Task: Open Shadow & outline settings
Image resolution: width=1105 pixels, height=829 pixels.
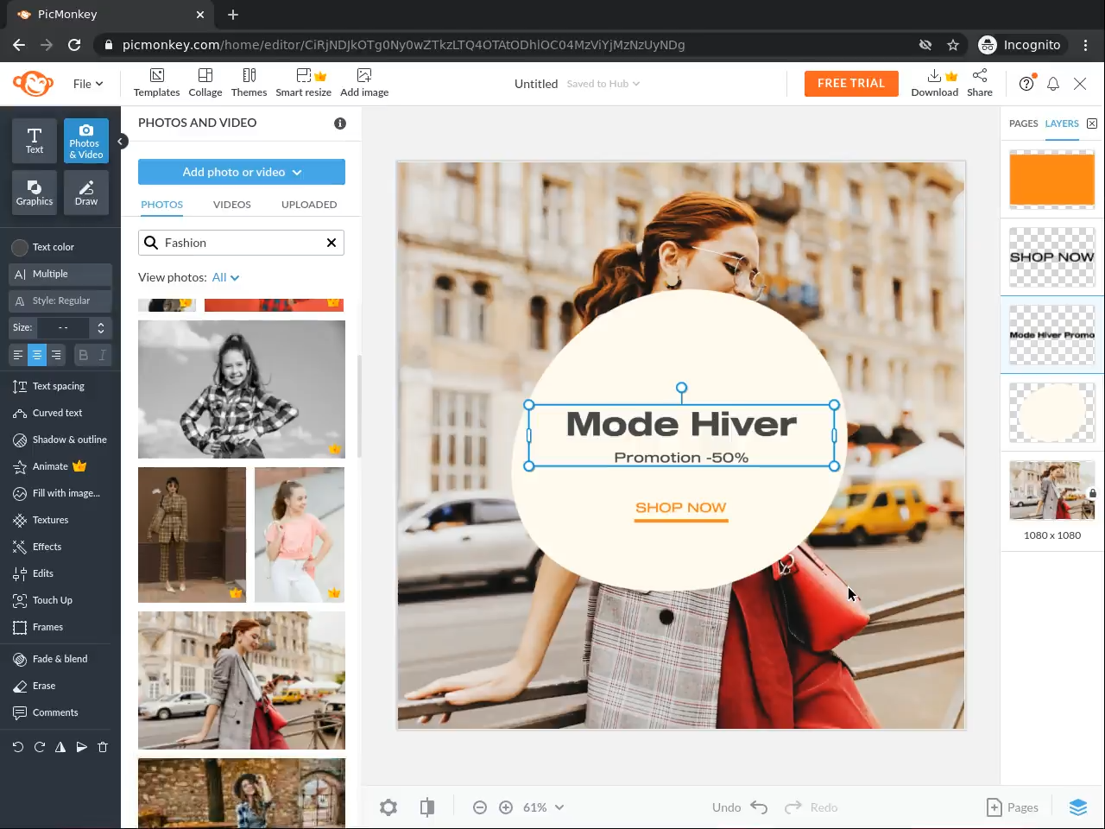Action: point(60,440)
